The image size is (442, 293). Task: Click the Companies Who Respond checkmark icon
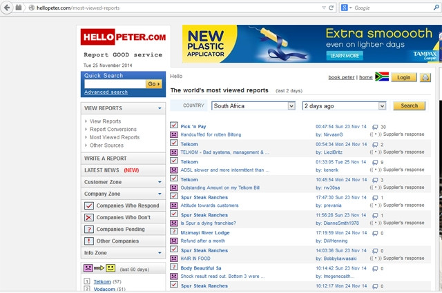tap(88, 205)
